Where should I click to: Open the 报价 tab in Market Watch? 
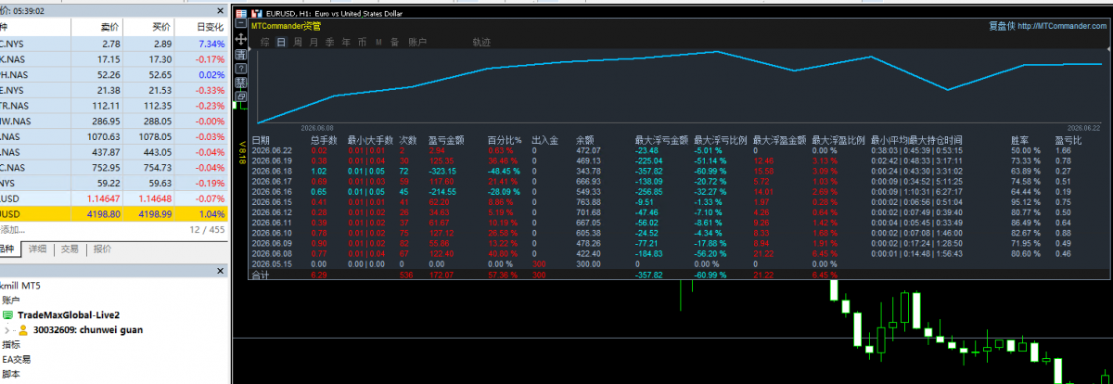(x=103, y=249)
